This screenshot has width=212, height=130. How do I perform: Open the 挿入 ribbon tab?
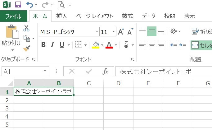(62, 16)
